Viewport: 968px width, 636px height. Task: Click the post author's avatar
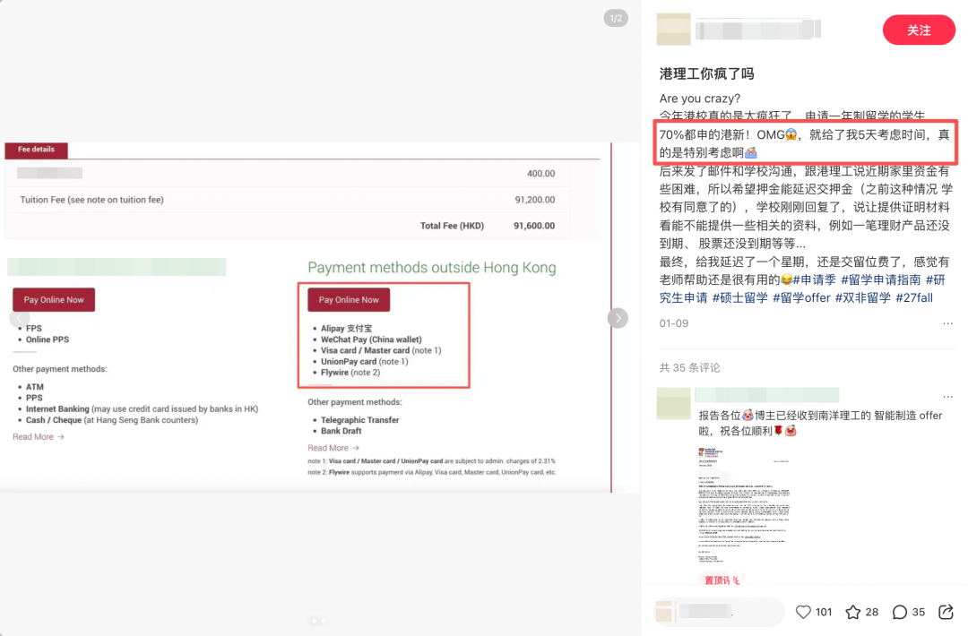click(x=673, y=30)
